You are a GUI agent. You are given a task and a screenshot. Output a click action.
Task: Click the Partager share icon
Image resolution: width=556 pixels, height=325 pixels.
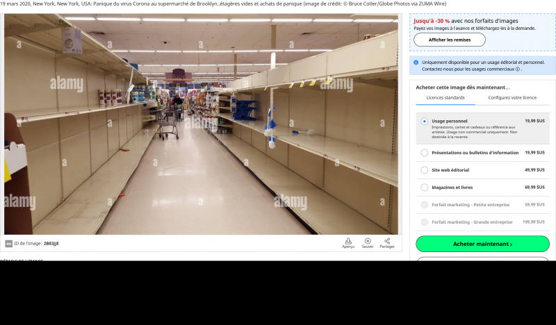click(x=387, y=241)
